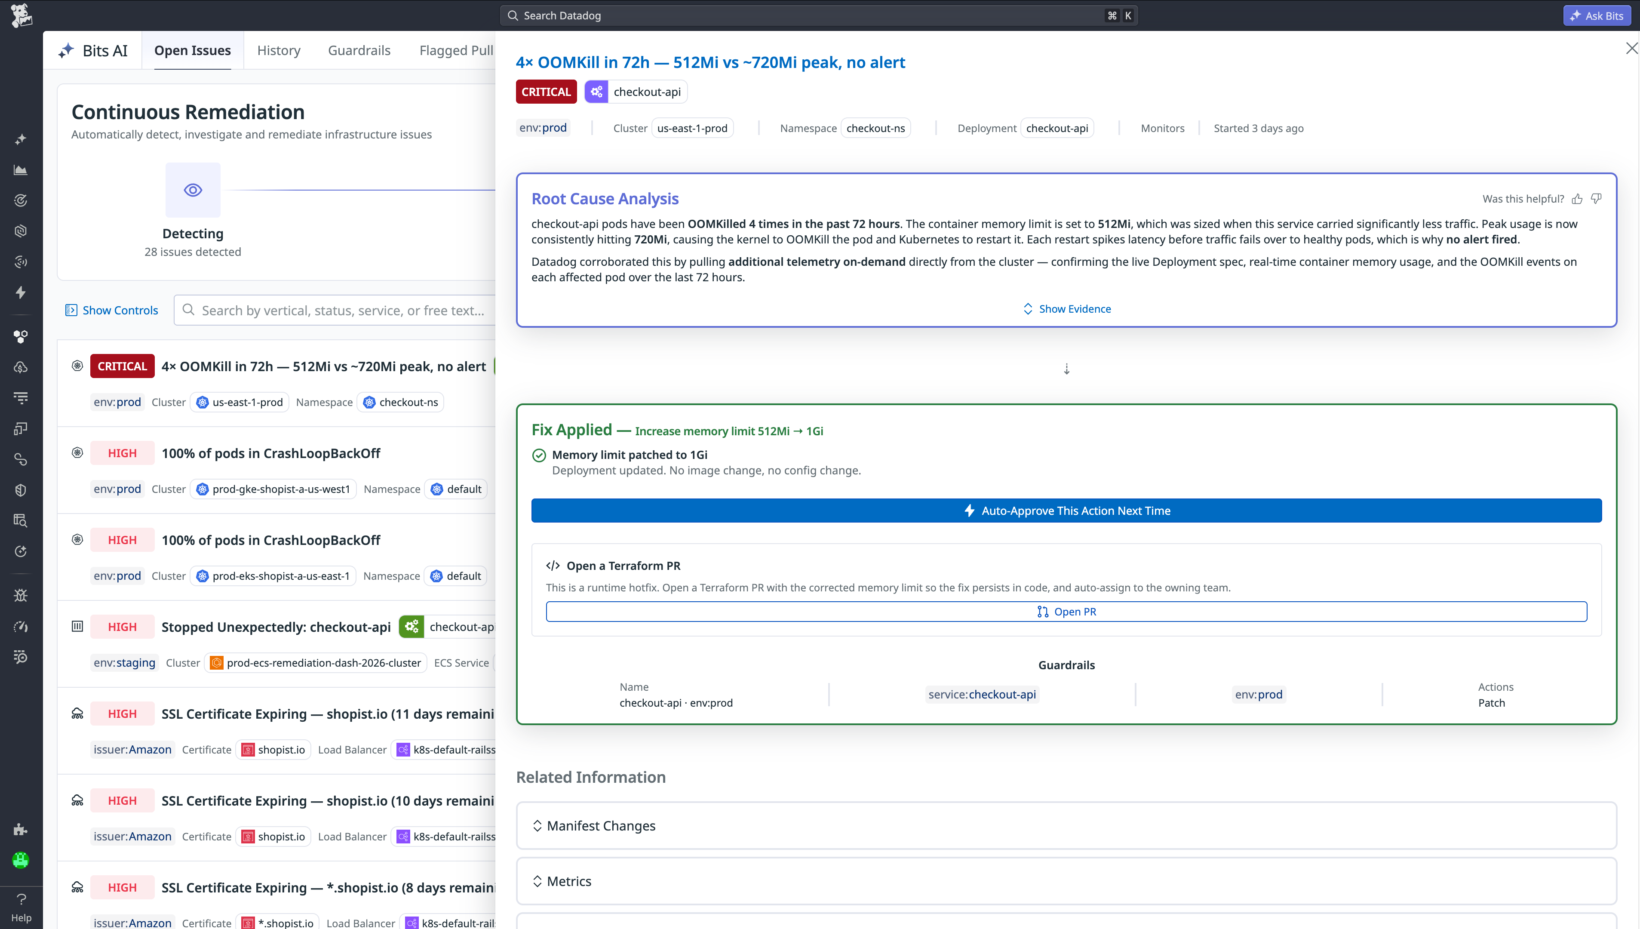Open the green user avatar
Screen dimensions: 1640x929
20,860
